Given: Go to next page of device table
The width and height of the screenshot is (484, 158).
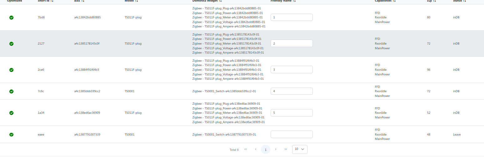Looking at the screenshot, I should pyautogui.click(x=276, y=149).
